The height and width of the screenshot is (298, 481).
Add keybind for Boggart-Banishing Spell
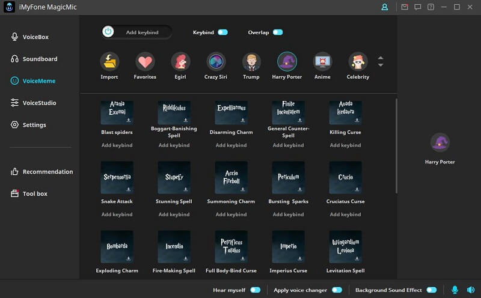(x=174, y=145)
